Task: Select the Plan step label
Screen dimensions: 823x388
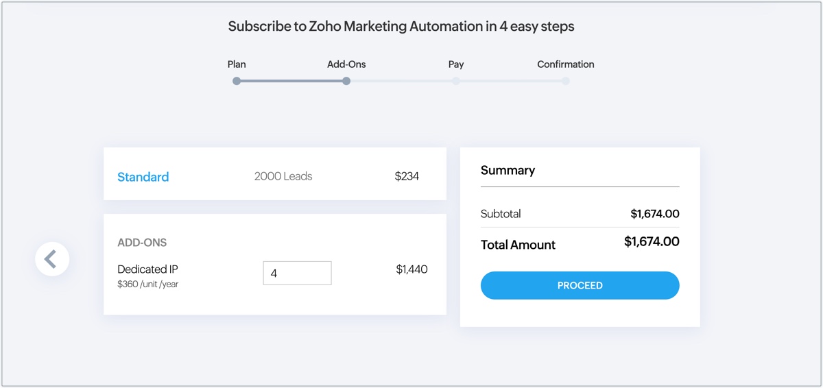Action: click(237, 64)
